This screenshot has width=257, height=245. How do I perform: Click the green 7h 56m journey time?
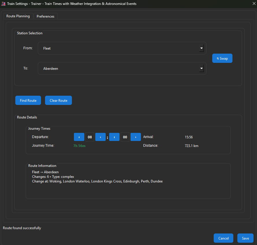79,146
